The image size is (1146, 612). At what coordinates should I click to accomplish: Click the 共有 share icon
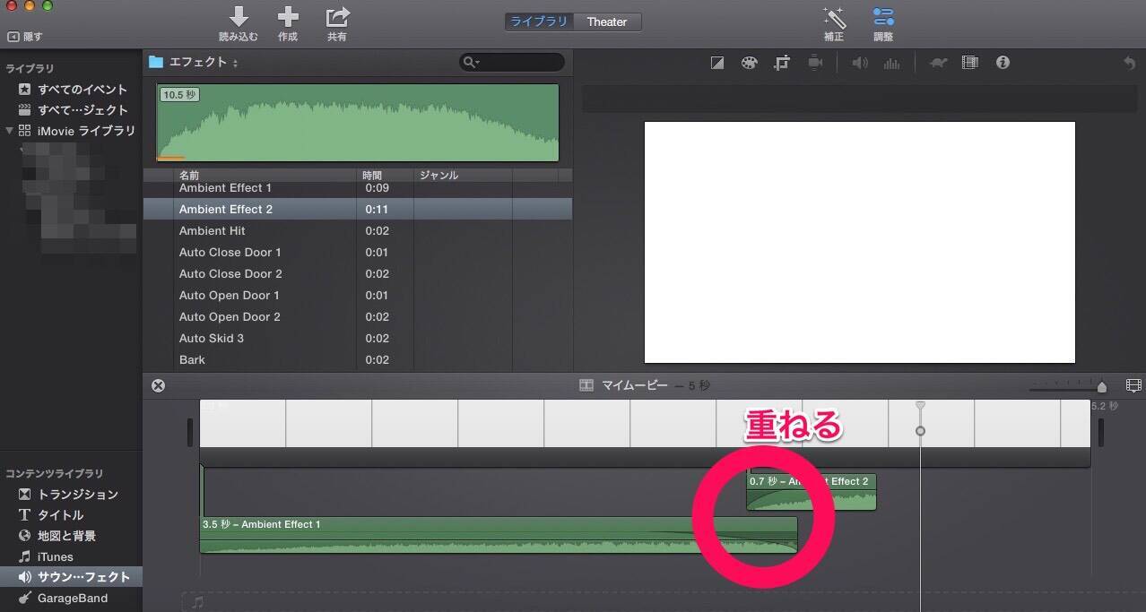(x=337, y=17)
